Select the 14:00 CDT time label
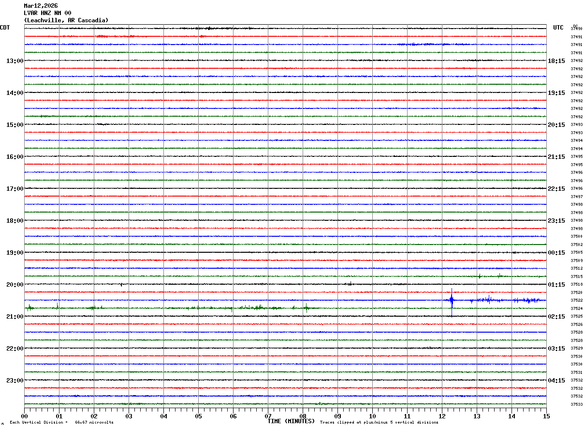Viewport: 585px width, 429px height. click(x=15, y=93)
